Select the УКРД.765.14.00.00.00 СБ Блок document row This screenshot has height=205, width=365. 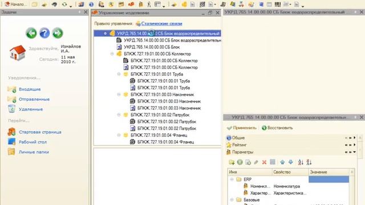(x=152, y=47)
